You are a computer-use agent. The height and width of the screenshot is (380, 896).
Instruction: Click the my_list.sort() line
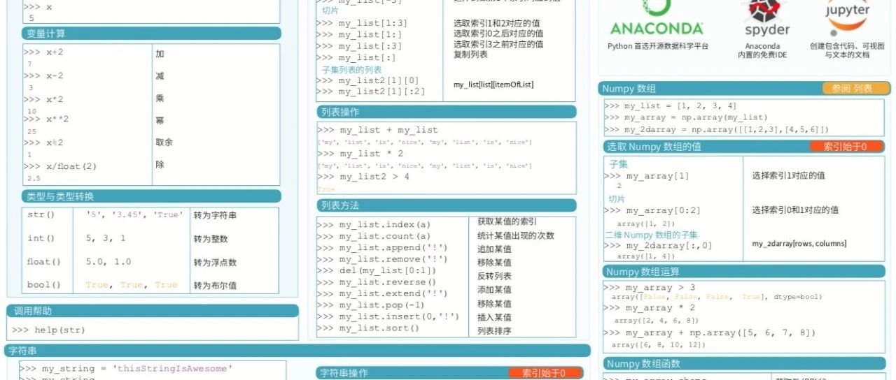point(367,328)
